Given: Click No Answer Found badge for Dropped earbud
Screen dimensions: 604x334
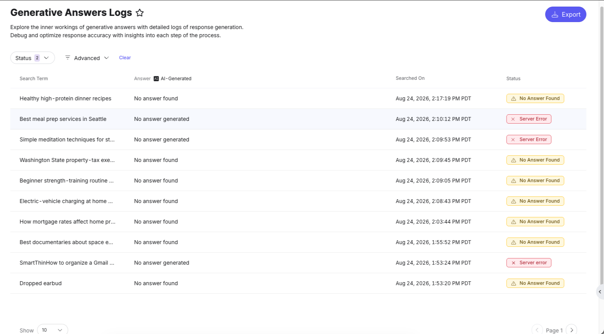Looking at the screenshot, I should point(535,283).
